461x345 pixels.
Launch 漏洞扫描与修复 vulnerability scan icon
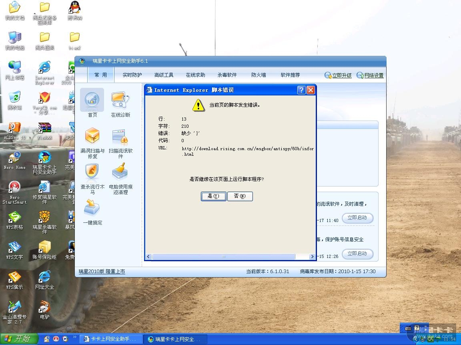click(x=92, y=136)
